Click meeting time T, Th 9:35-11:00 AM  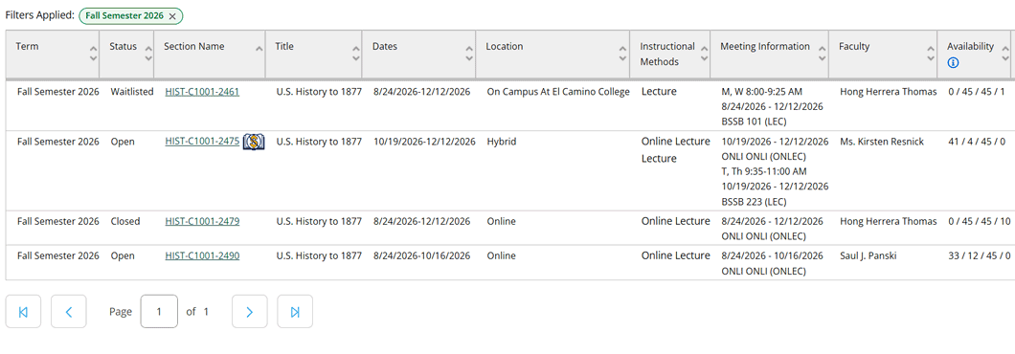pos(764,171)
